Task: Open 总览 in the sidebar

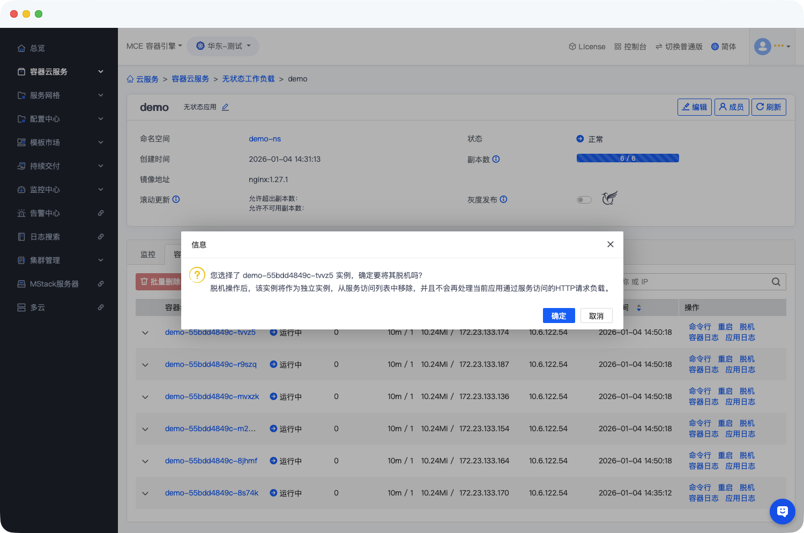Action: pos(38,48)
